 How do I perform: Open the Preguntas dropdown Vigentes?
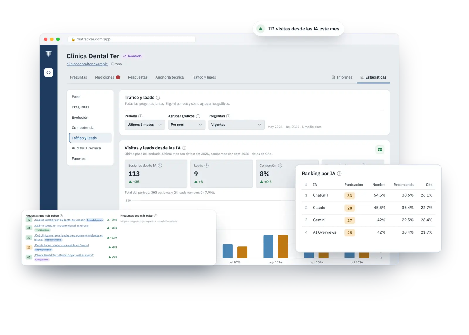[236, 125]
